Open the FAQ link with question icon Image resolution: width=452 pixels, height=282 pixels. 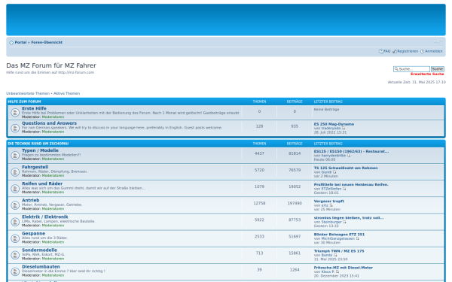(384, 51)
